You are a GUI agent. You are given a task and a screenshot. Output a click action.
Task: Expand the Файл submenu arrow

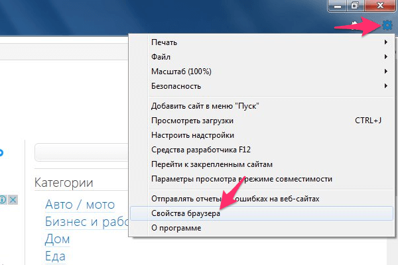click(x=385, y=57)
